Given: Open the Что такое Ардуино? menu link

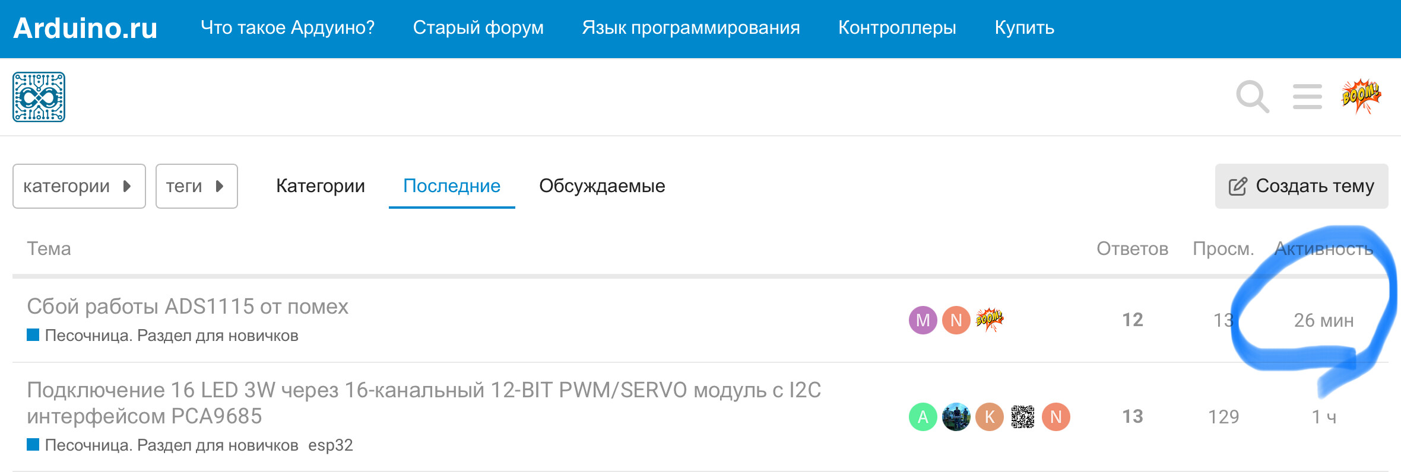Looking at the screenshot, I should (287, 28).
